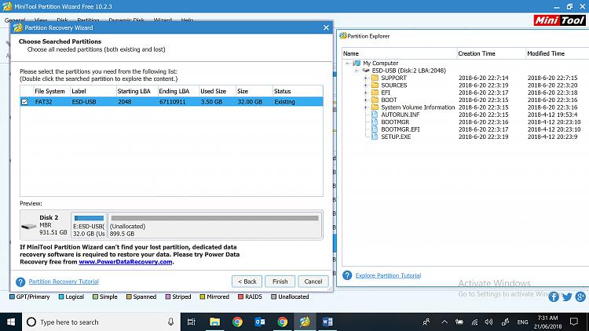The width and height of the screenshot is (589, 331).
Task: Expand the BOOT folder
Action: click(x=365, y=100)
